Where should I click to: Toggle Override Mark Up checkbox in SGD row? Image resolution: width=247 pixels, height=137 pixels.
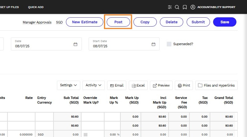86,135
